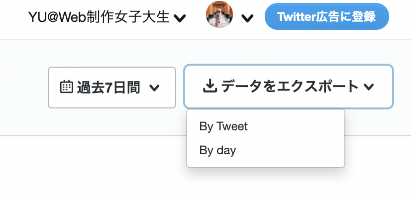The height and width of the screenshot is (198, 411).
Task: Click the YU@Web制作女子大生 account name
Action: click(99, 17)
